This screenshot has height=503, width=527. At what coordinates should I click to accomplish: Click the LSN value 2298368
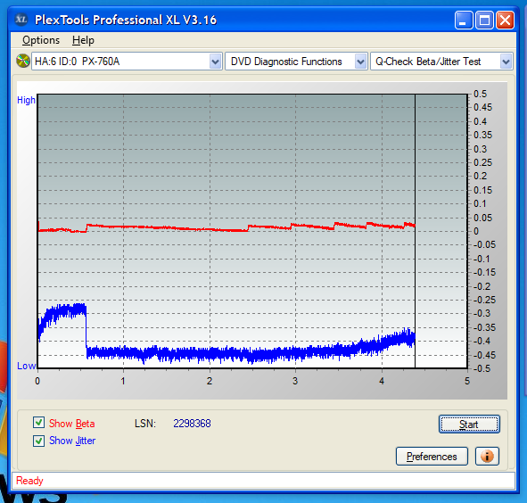coord(192,424)
